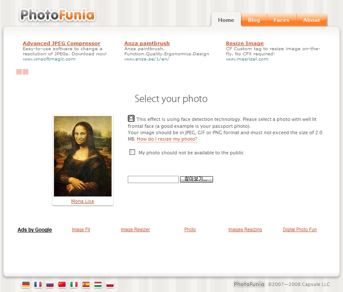Open Anza paintbrush ad link

pyautogui.click(x=147, y=43)
